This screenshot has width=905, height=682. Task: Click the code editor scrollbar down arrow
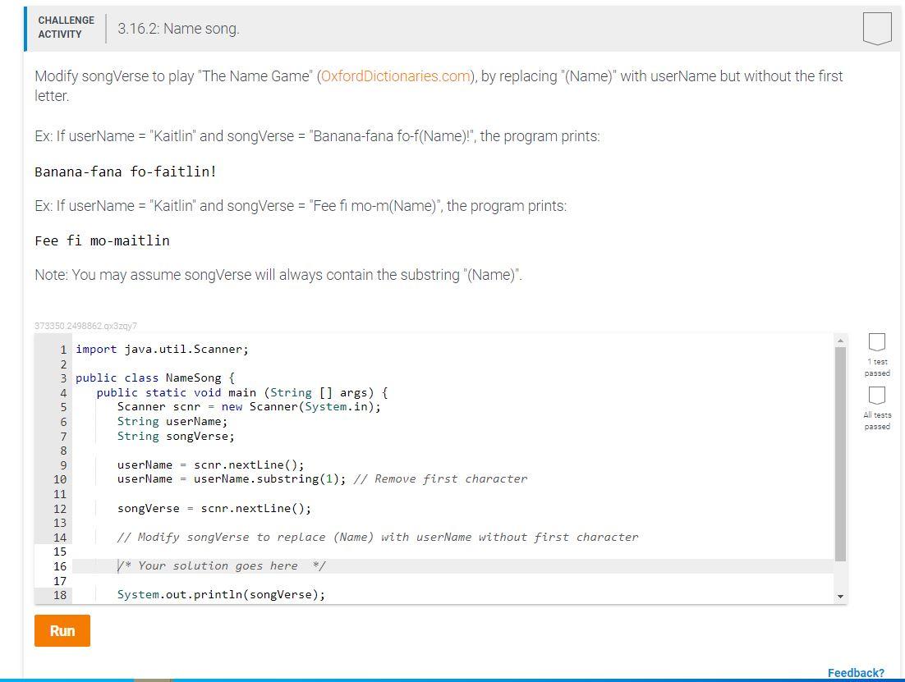point(842,596)
